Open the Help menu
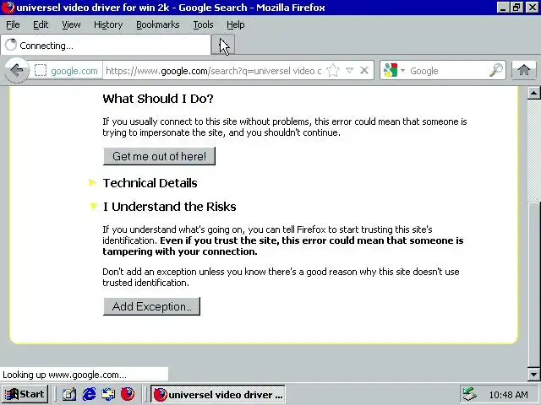The image size is (541, 405). pyautogui.click(x=235, y=24)
